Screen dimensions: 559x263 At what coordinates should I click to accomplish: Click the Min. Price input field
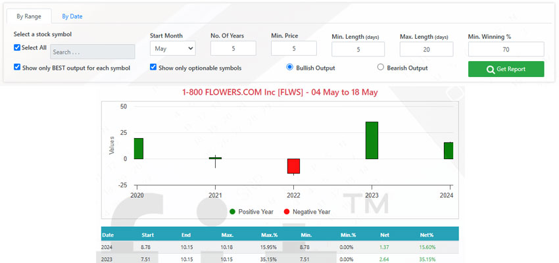[x=294, y=49]
